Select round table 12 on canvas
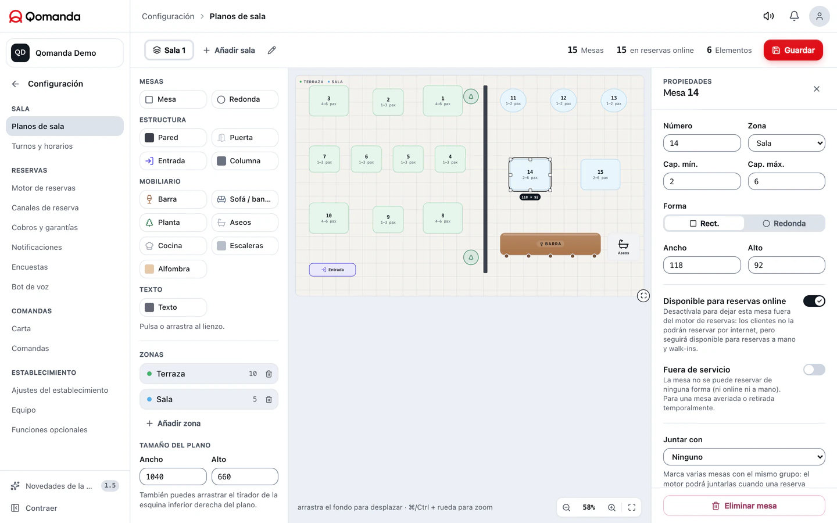 [x=563, y=101]
